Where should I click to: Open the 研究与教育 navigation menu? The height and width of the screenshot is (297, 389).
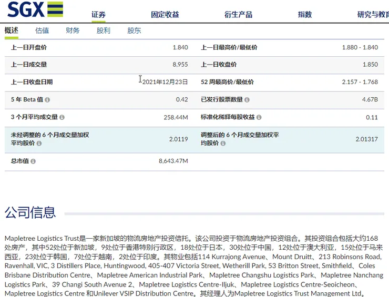(373, 15)
